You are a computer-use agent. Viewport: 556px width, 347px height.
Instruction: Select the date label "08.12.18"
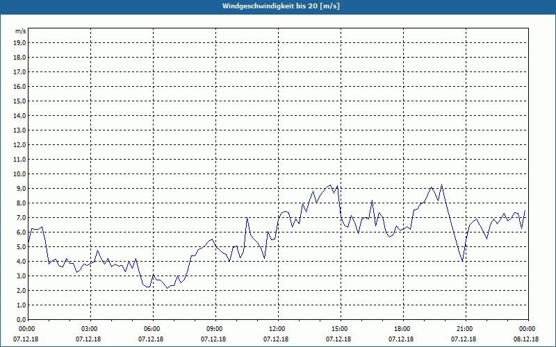point(526,339)
